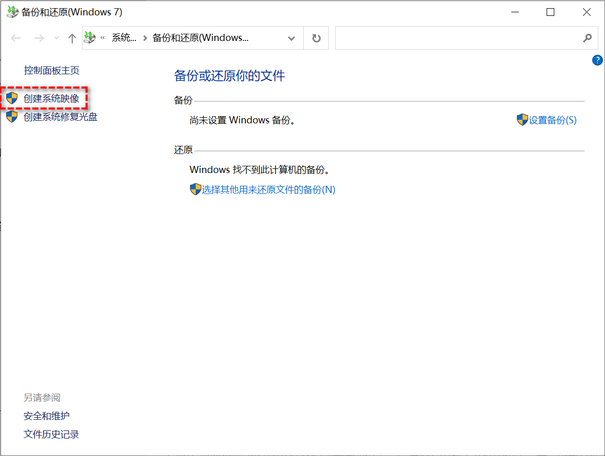Click 选择其他用来还原文件的备份(N)

click(268, 189)
